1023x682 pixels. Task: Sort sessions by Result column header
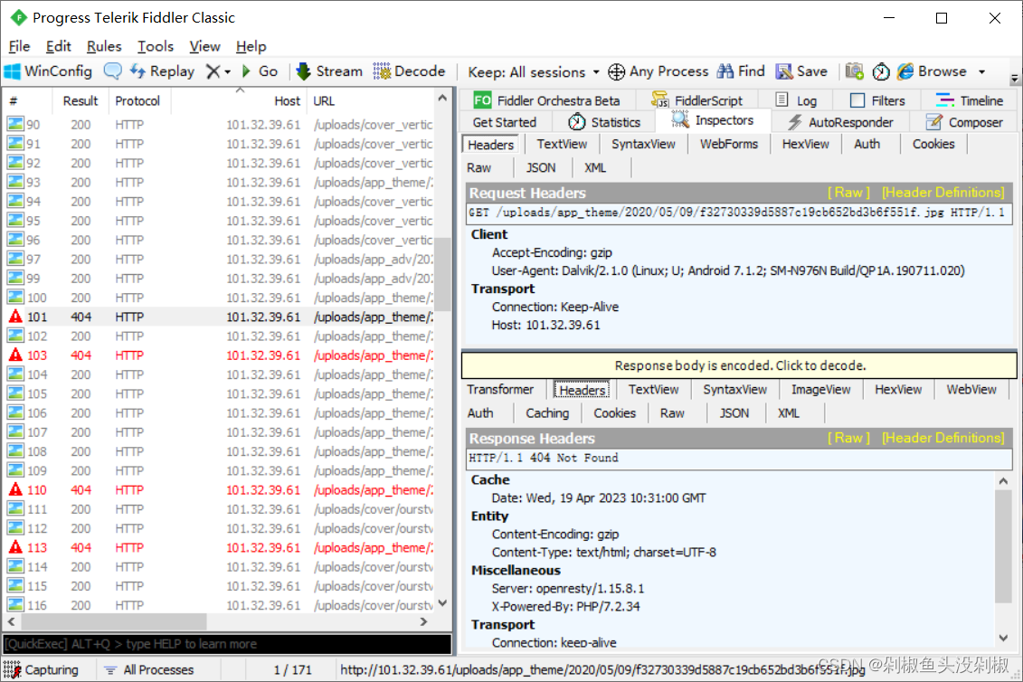[81, 101]
